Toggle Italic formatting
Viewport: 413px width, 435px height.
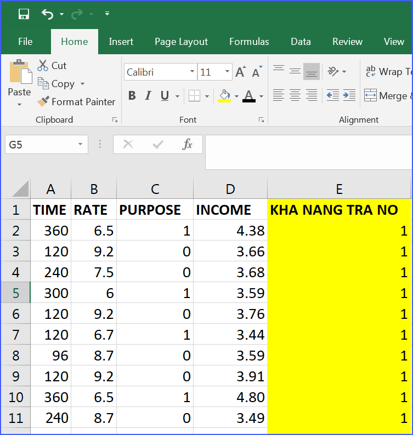(x=148, y=96)
